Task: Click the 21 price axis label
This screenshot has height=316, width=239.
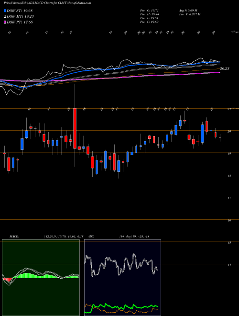Action: 229,109
